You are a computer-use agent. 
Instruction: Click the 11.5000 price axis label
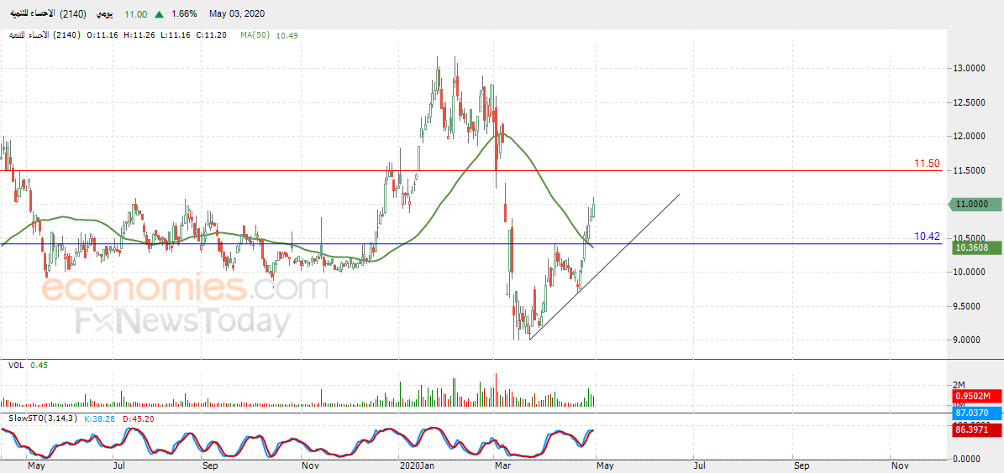pos(967,170)
